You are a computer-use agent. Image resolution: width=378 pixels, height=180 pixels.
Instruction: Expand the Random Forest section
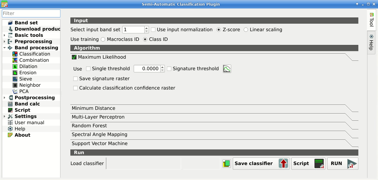tap(214, 126)
